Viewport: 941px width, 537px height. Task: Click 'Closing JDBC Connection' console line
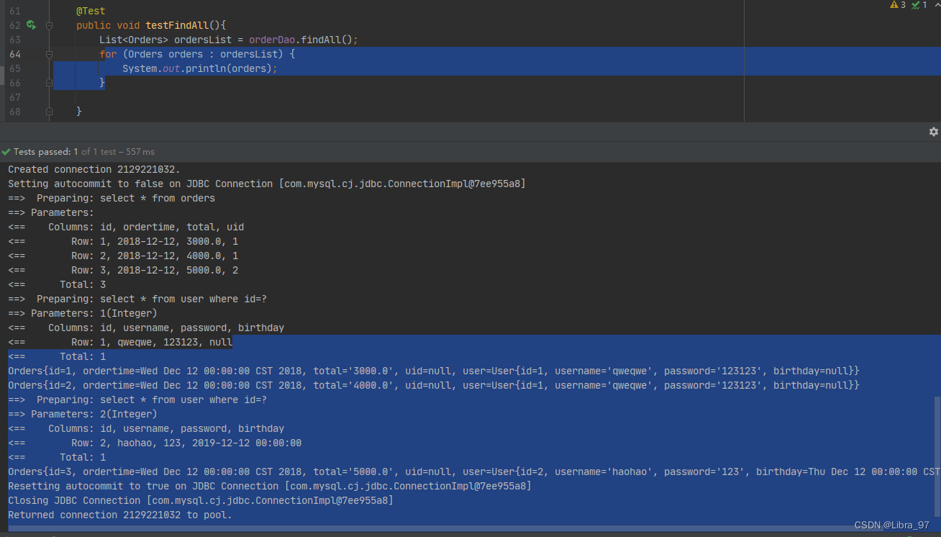pyautogui.click(x=201, y=500)
